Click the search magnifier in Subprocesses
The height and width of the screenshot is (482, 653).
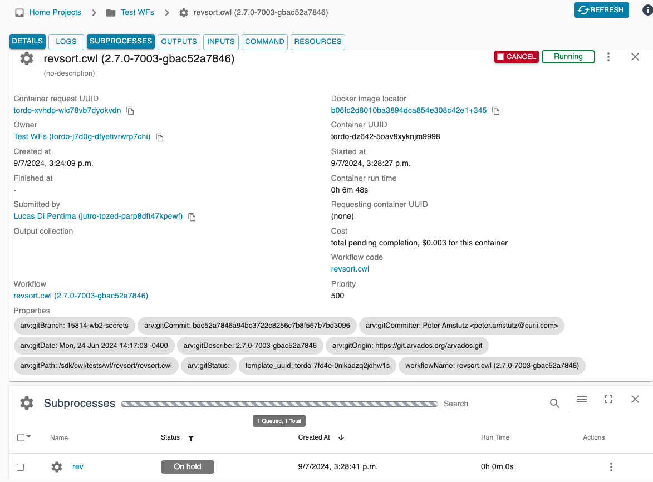pyautogui.click(x=554, y=403)
